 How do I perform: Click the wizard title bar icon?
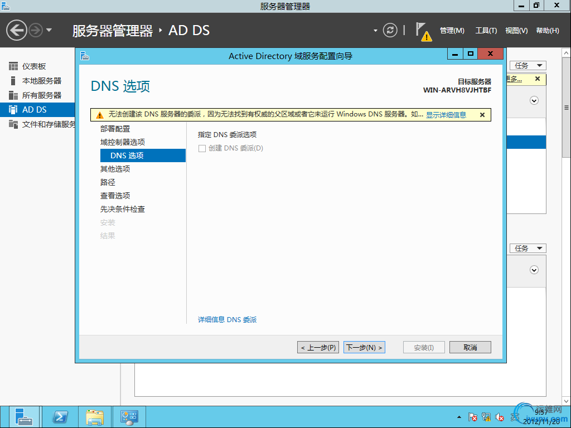click(85, 56)
